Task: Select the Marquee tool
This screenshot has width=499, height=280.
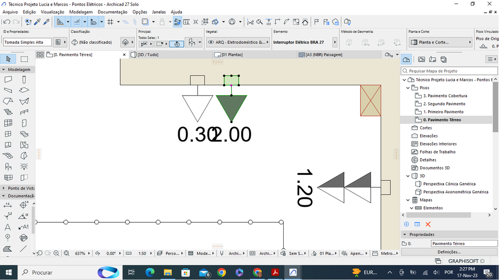Action: coord(24,59)
